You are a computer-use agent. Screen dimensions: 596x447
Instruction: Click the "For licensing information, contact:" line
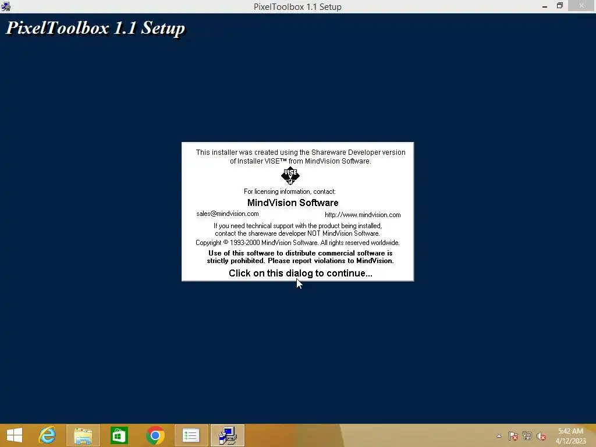click(x=290, y=191)
